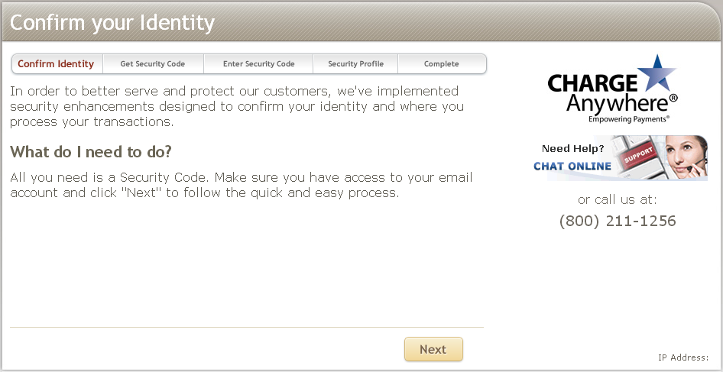Click the blue star in the logo
This screenshot has height=372, width=723.
pyautogui.click(x=657, y=75)
